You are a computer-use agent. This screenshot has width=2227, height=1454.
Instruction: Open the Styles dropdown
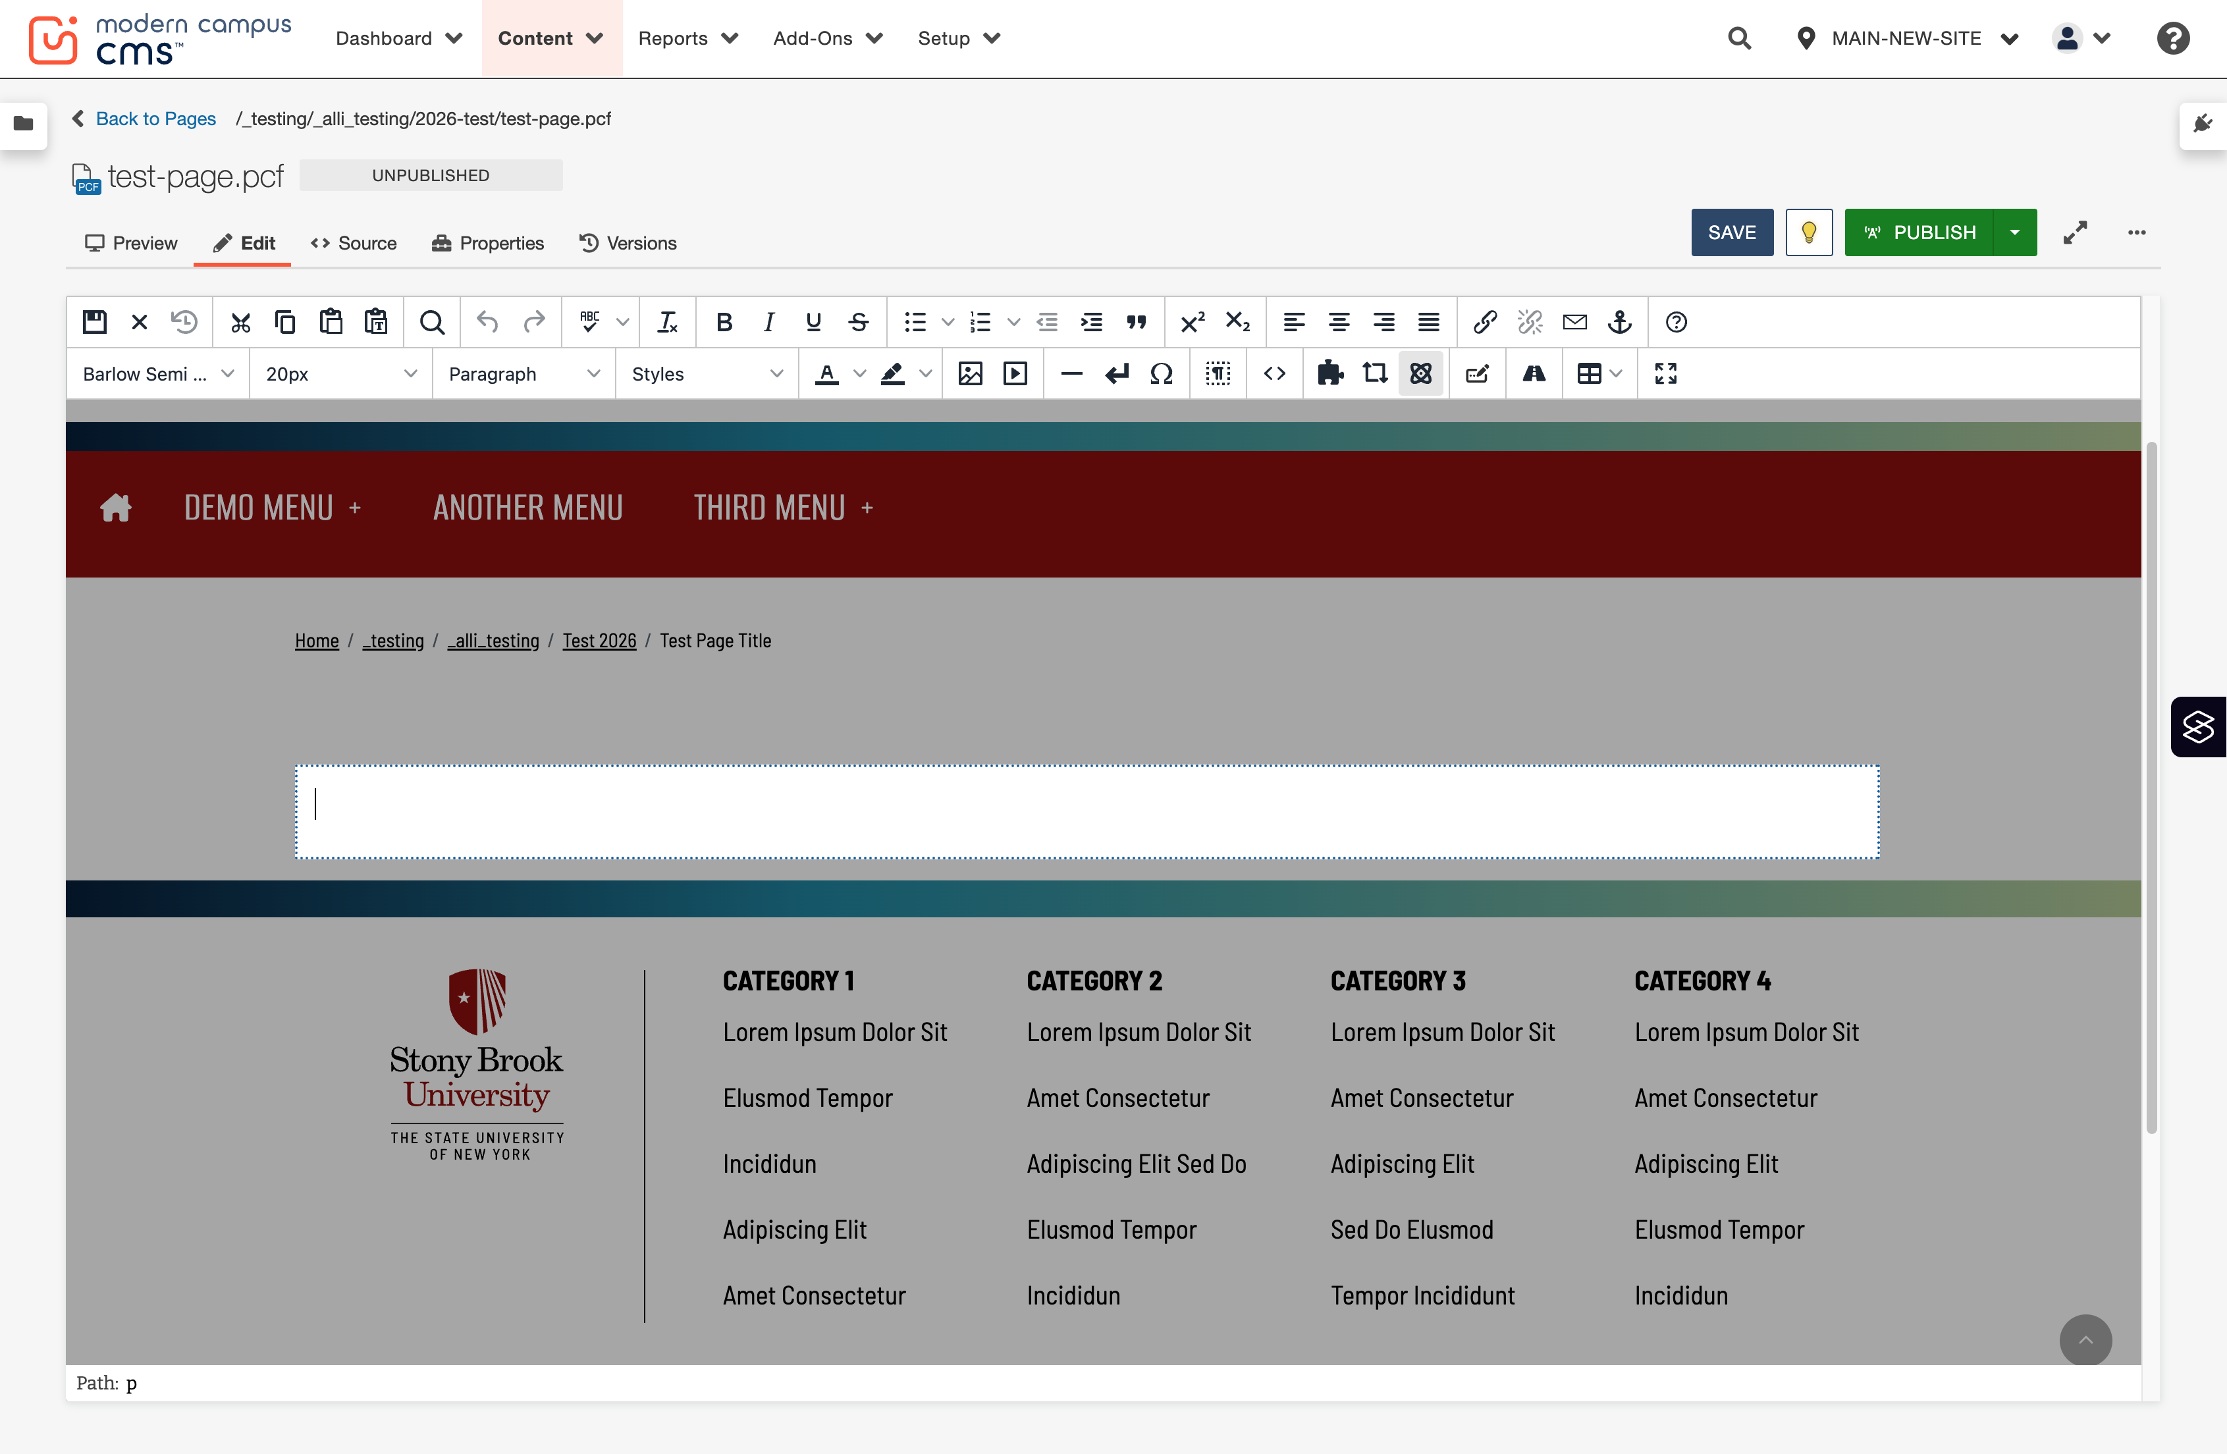click(x=707, y=373)
